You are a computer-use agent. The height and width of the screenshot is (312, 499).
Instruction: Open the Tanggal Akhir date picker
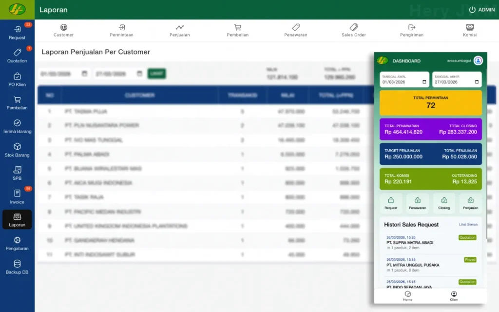coord(476,82)
